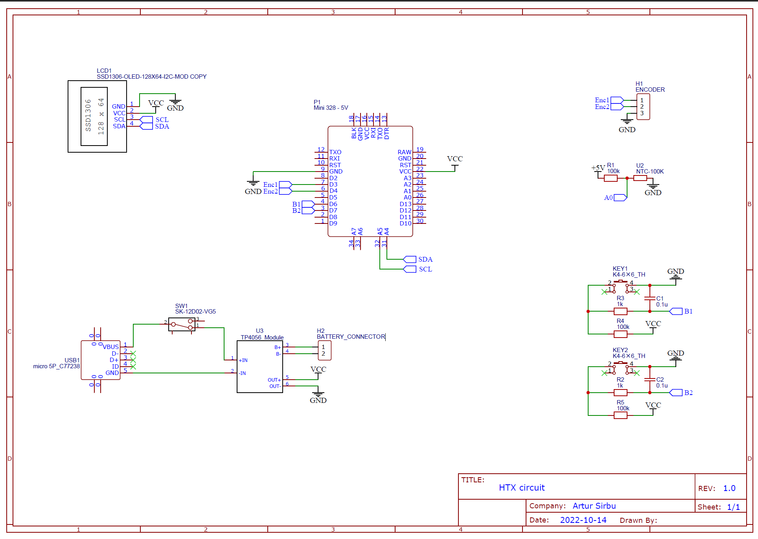Screen dimensions: 758x539
Task: Click the OUT+ pin label on TP4056
Action: pyautogui.click(x=274, y=380)
